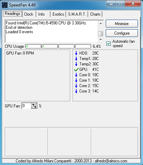Click the 'Temp1: 28C' reading
The height and width of the screenshot is (165, 143).
89,59
